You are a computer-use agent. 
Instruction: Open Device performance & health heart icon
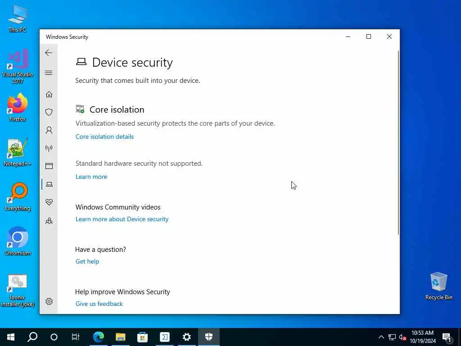49,202
